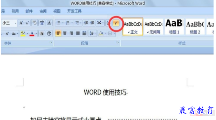
Task: Click the 段落 group label
Action: tap(84, 43)
